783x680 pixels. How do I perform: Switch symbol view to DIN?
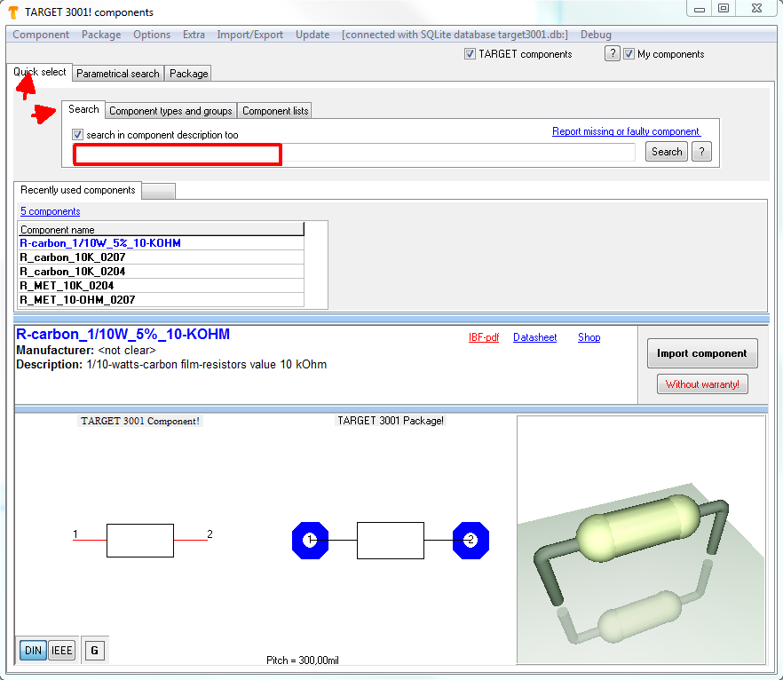33,651
